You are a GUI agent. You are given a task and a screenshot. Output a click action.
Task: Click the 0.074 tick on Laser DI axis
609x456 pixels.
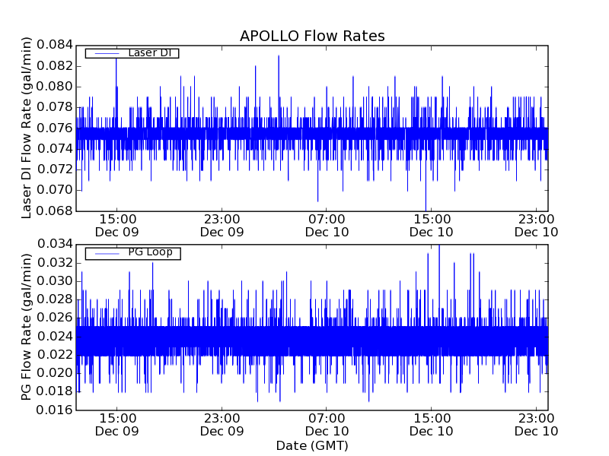55,149
